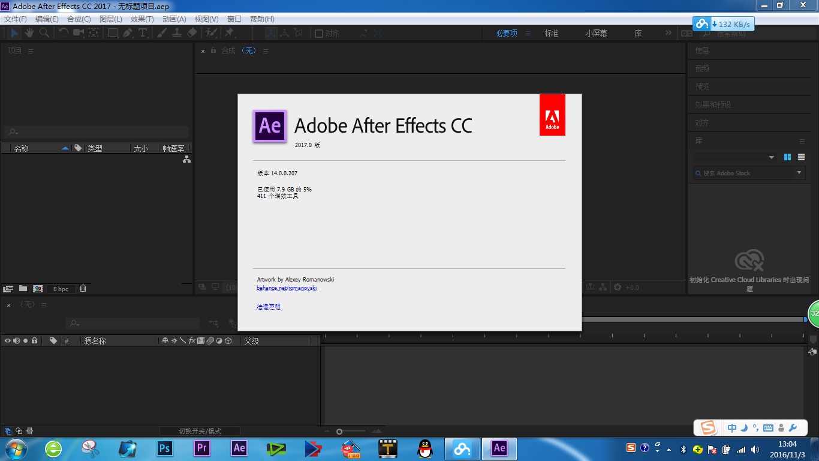Open the project flowchart view icon
This screenshot has width=819, height=461.
(x=186, y=159)
